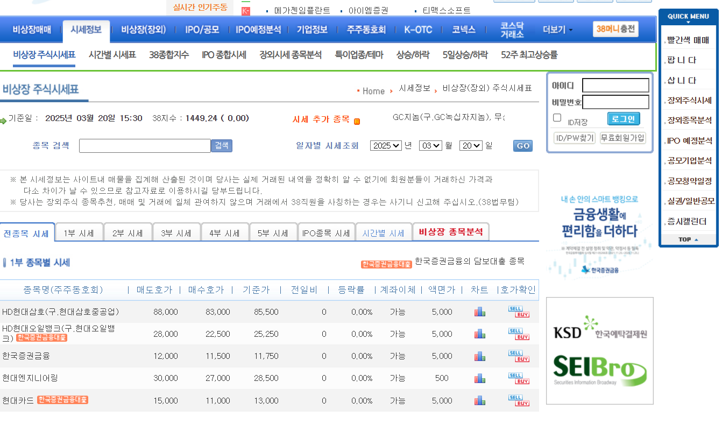Expand the 더보기 menu dropdown
This screenshot has width=722, height=424.
point(554,30)
